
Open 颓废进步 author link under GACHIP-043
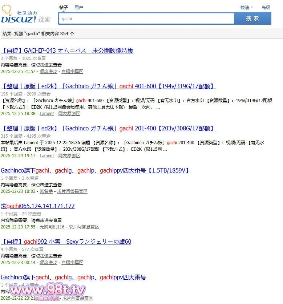click(48, 72)
